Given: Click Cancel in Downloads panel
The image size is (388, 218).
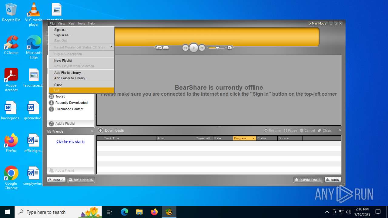Looking at the screenshot, I should [307, 130].
